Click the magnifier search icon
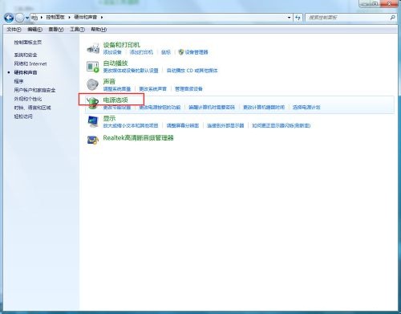 392,18
